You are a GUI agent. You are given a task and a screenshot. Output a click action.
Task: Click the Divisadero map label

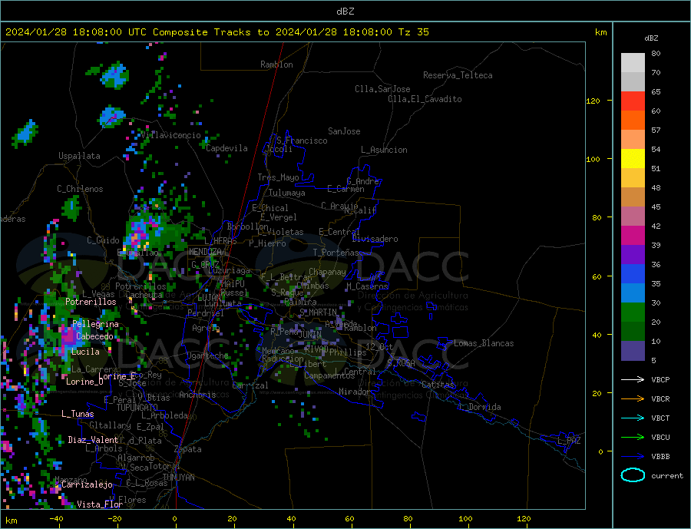[375, 239]
